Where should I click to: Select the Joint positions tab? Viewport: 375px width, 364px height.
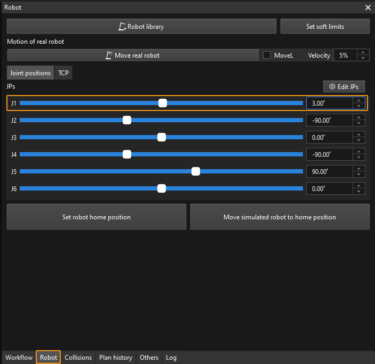pyautogui.click(x=30, y=73)
